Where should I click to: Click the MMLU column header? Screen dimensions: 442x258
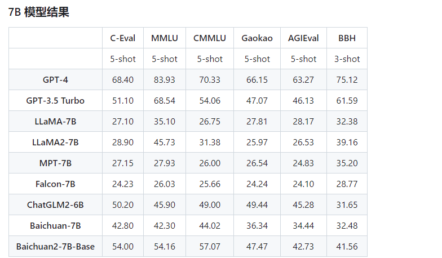tap(164, 38)
